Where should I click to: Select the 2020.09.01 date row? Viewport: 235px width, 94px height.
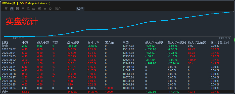coord(118,63)
